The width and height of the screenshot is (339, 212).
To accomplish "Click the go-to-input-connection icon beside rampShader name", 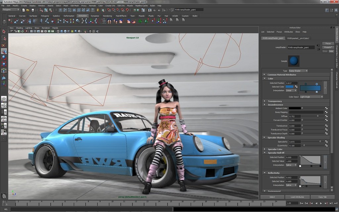I will coord(318,45).
